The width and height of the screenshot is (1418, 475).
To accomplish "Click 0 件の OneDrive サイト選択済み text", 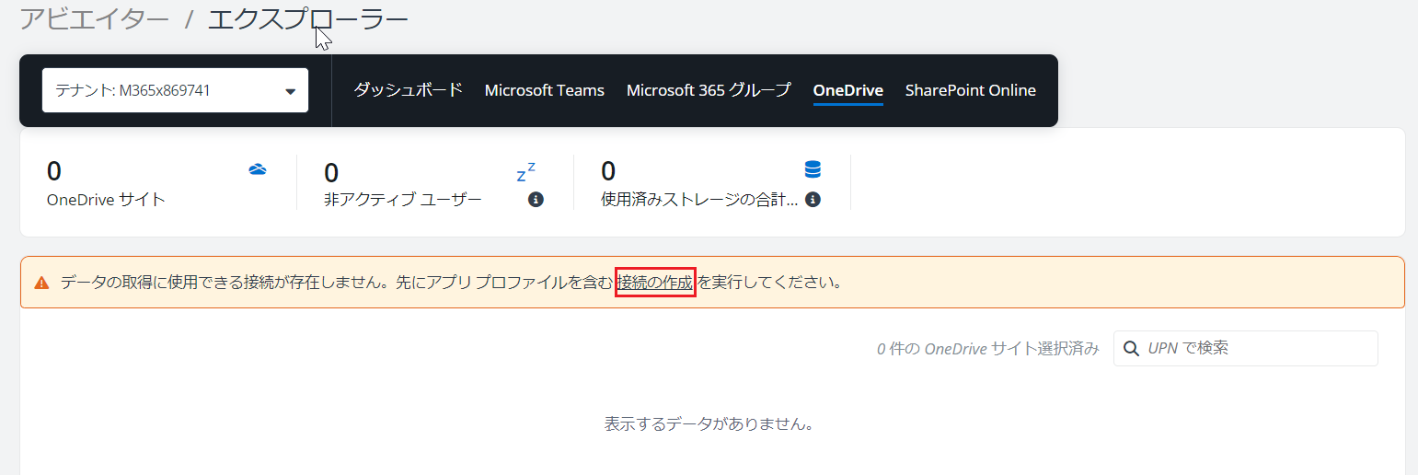I will click(x=988, y=349).
